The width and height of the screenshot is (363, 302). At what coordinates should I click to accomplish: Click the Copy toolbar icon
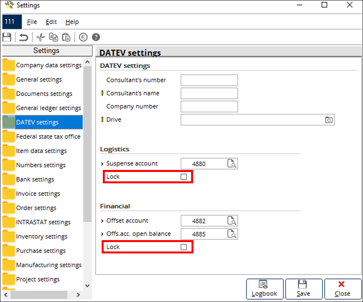click(x=53, y=37)
